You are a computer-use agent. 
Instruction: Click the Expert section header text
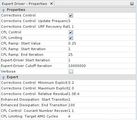(x=12, y=77)
